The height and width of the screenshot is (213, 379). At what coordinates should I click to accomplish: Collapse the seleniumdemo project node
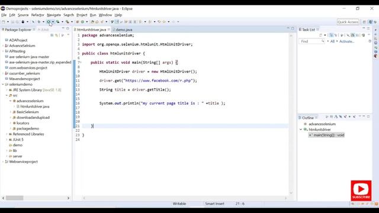click(x=3, y=84)
